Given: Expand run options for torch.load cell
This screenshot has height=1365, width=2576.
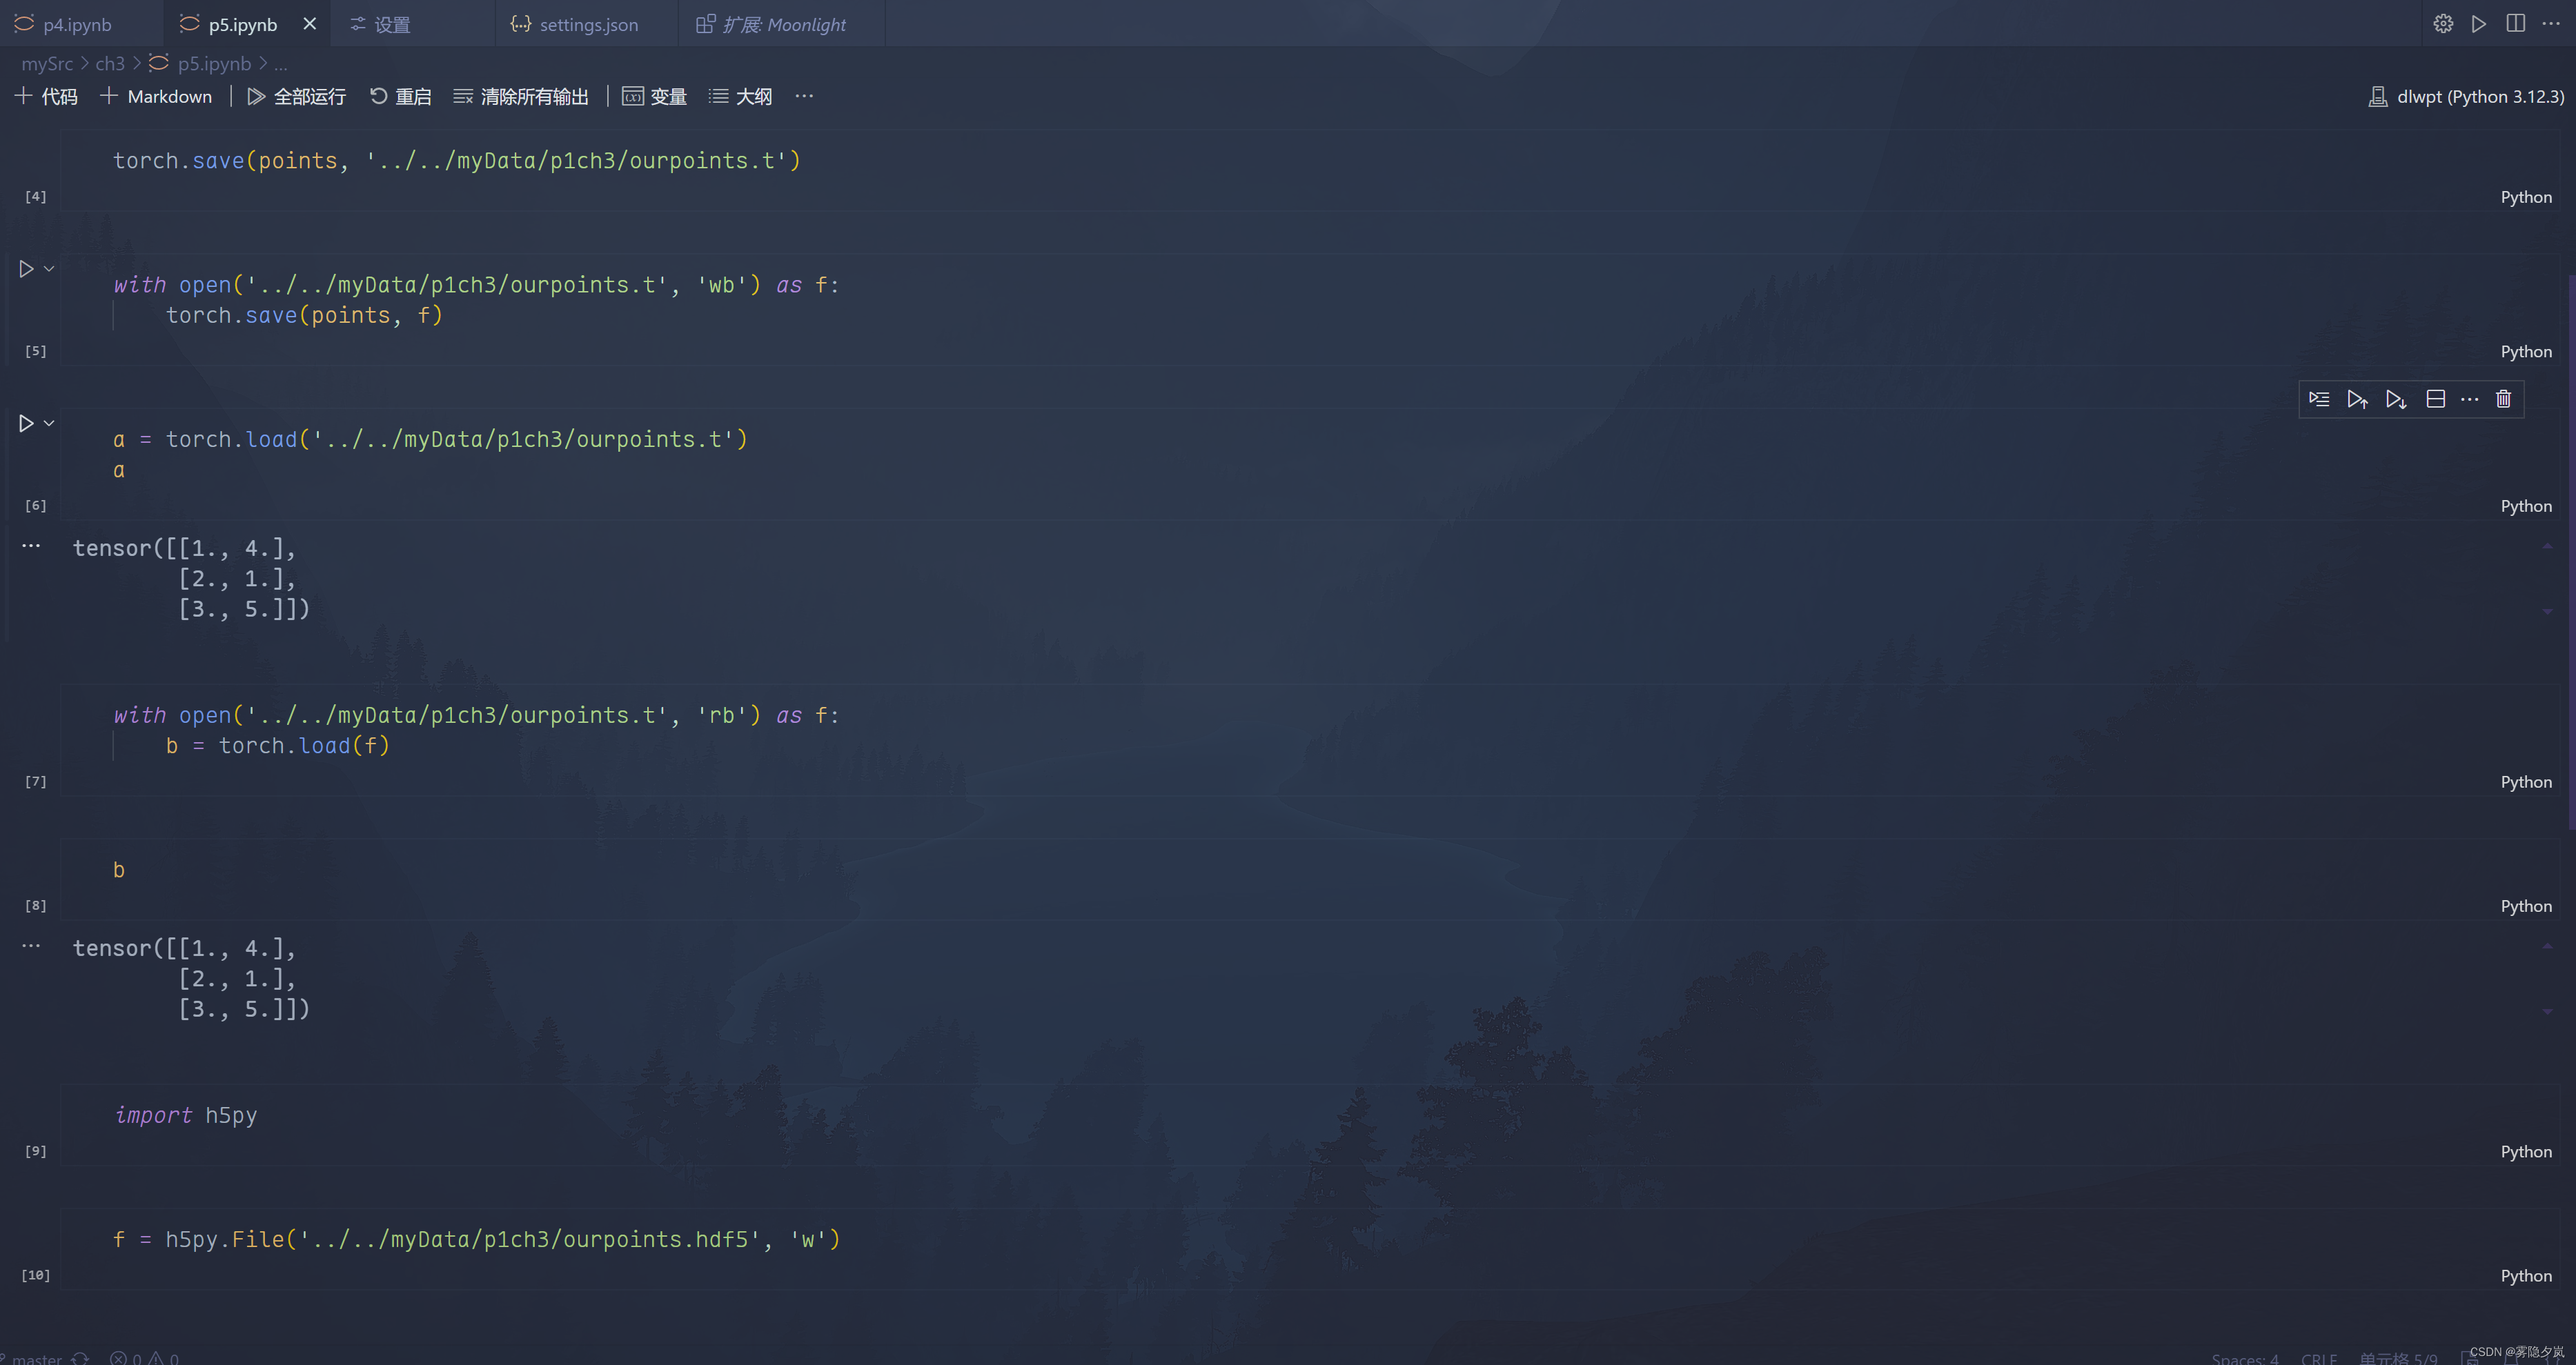Looking at the screenshot, I should coord(49,424).
